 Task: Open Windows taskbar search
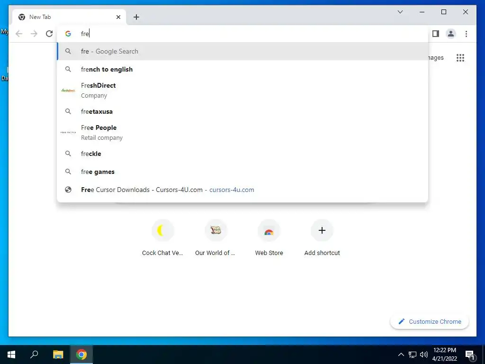[34, 355]
